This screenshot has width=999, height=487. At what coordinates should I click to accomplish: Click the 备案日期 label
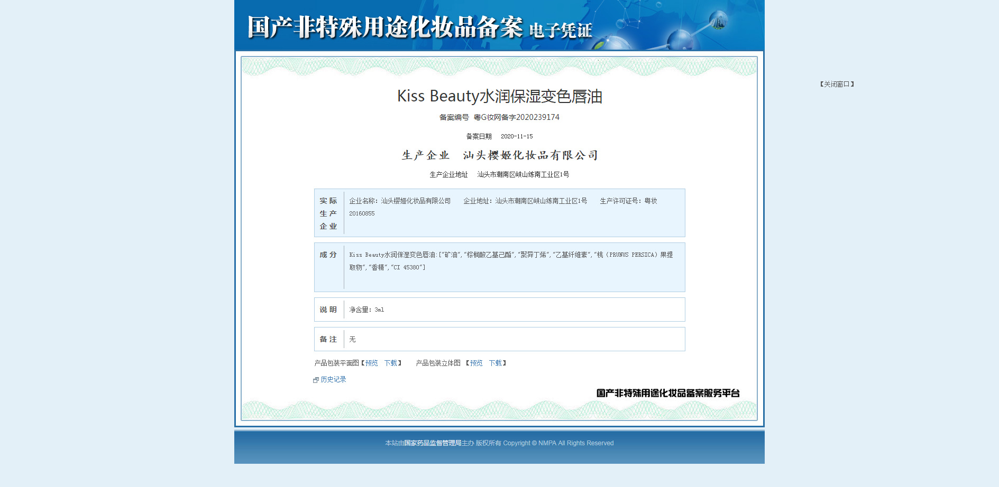point(479,136)
